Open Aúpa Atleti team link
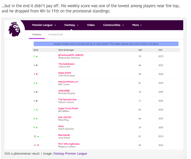The height and width of the screenshot is (159, 191). (65, 73)
